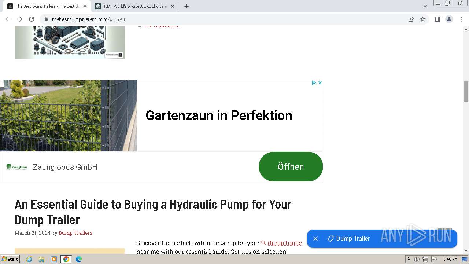The width and height of the screenshot is (469, 264).
Task: Open the Chrome profile menu
Action: point(449,19)
